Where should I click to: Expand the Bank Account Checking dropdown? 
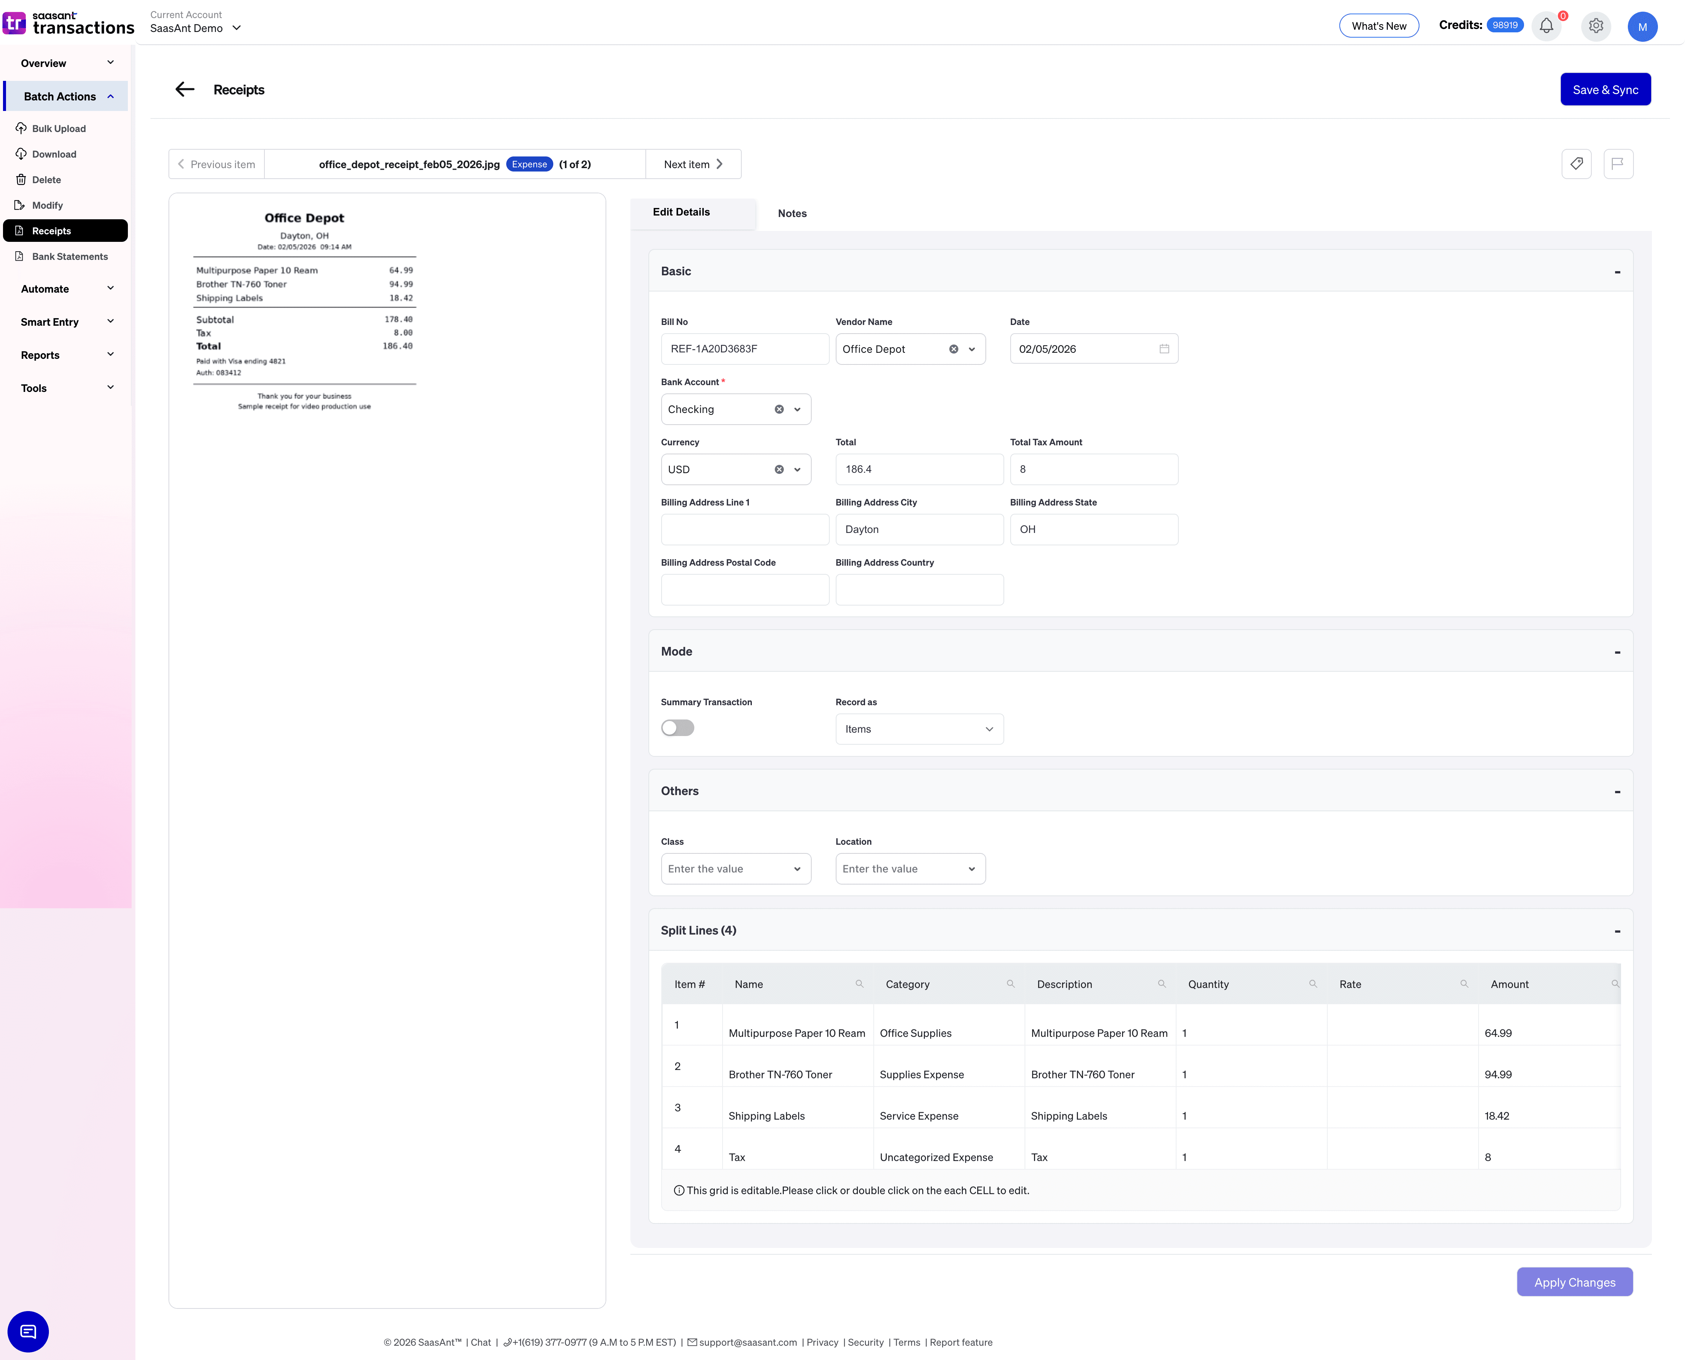tap(797, 410)
